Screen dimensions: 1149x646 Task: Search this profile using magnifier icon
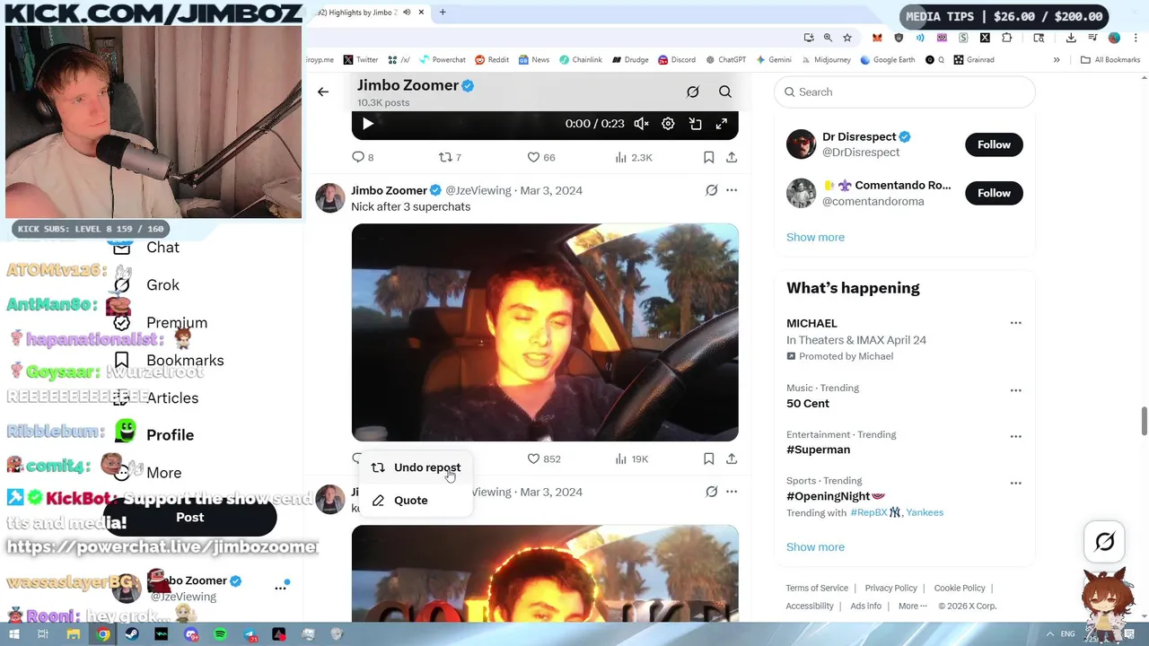(x=725, y=92)
